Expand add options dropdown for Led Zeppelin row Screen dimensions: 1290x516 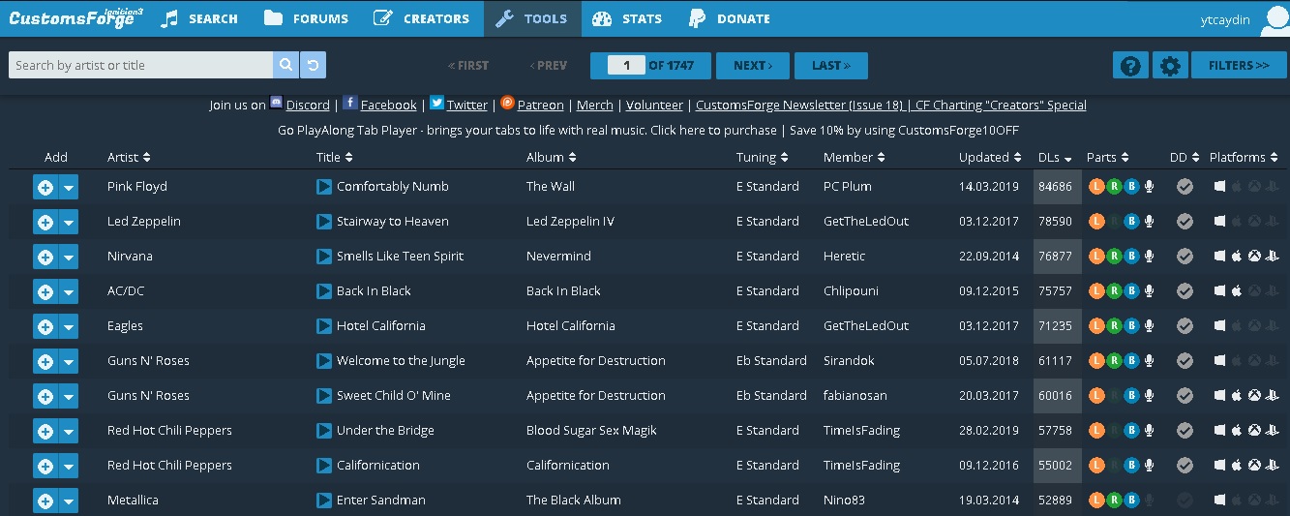point(68,223)
